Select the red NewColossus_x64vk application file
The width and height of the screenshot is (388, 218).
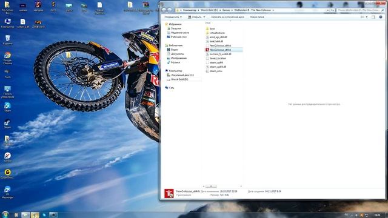220,50
